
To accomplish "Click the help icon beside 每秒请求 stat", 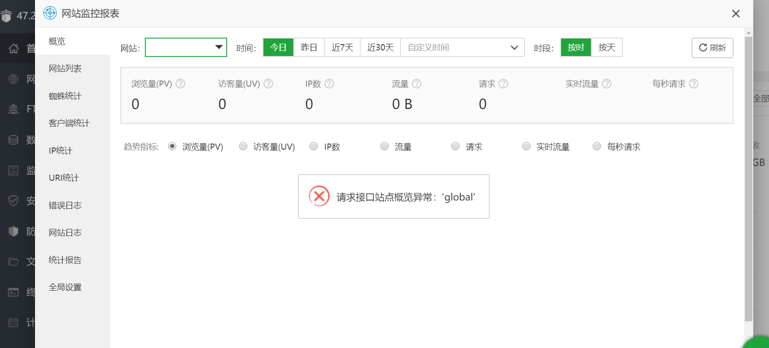I will [694, 84].
